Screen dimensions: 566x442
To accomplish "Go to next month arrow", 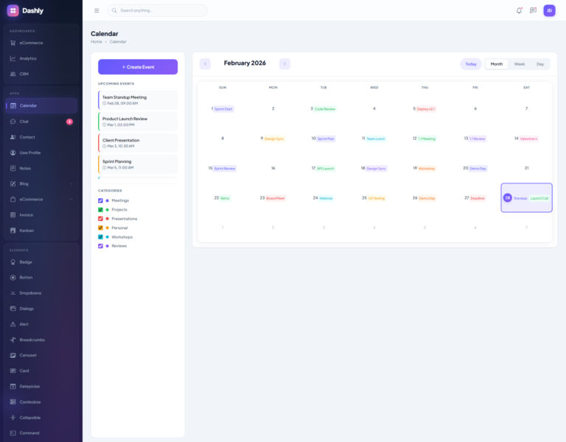I will click(x=284, y=64).
